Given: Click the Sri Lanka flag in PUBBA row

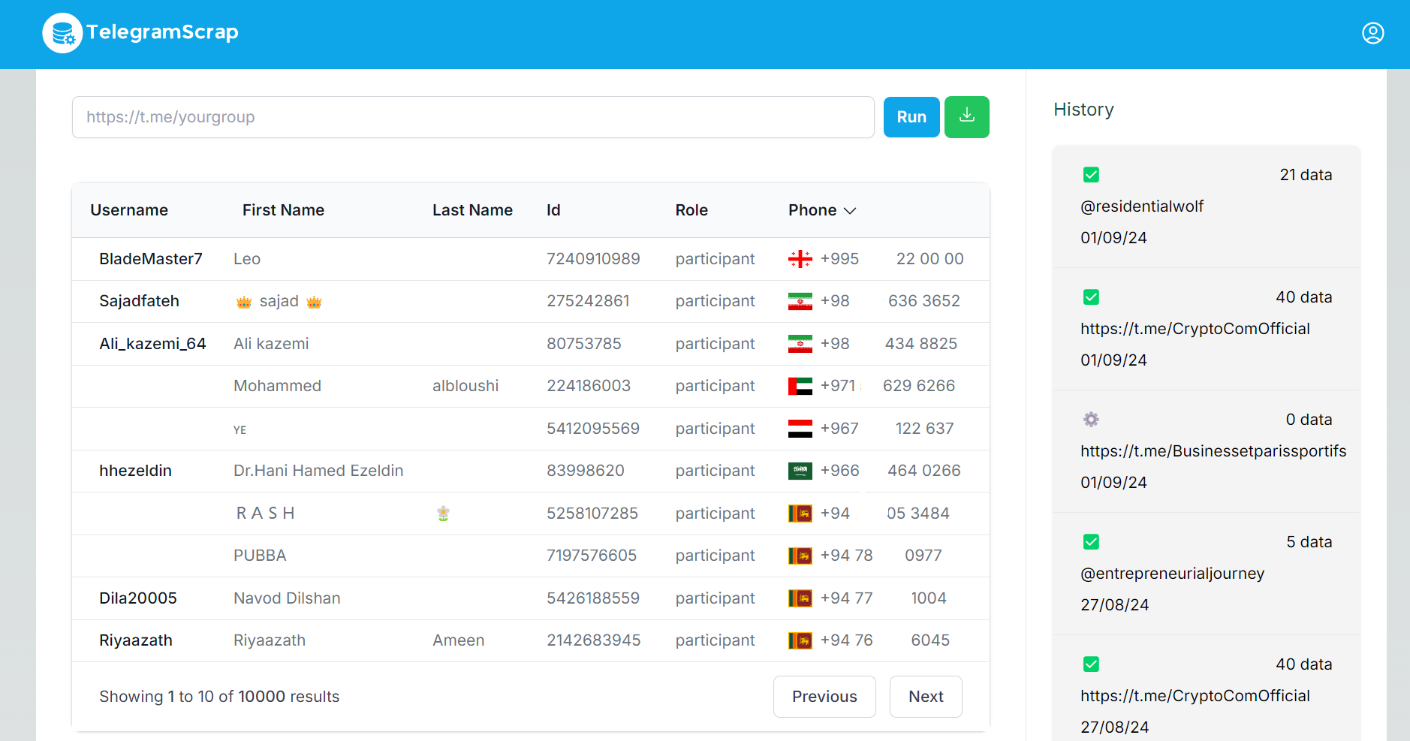Looking at the screenshot, I should click(800, 556).
